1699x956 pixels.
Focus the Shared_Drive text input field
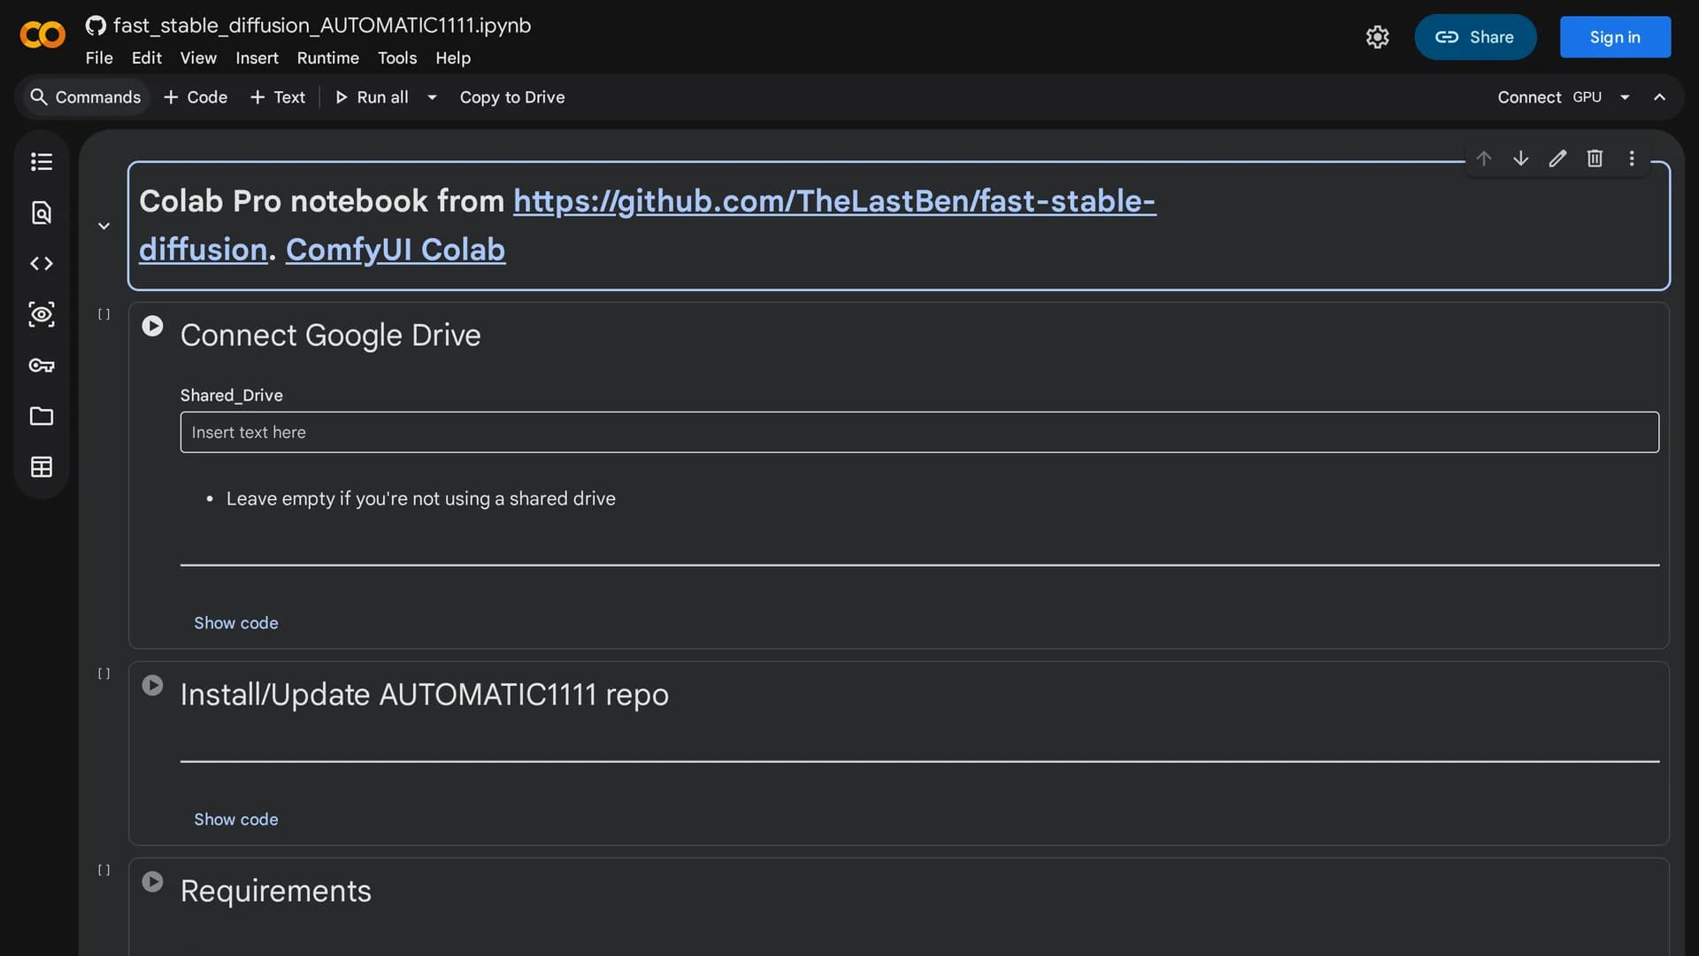pos(919,432)
